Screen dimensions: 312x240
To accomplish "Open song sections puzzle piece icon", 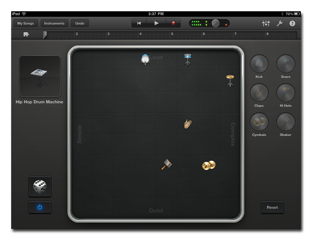I will 26,34.
